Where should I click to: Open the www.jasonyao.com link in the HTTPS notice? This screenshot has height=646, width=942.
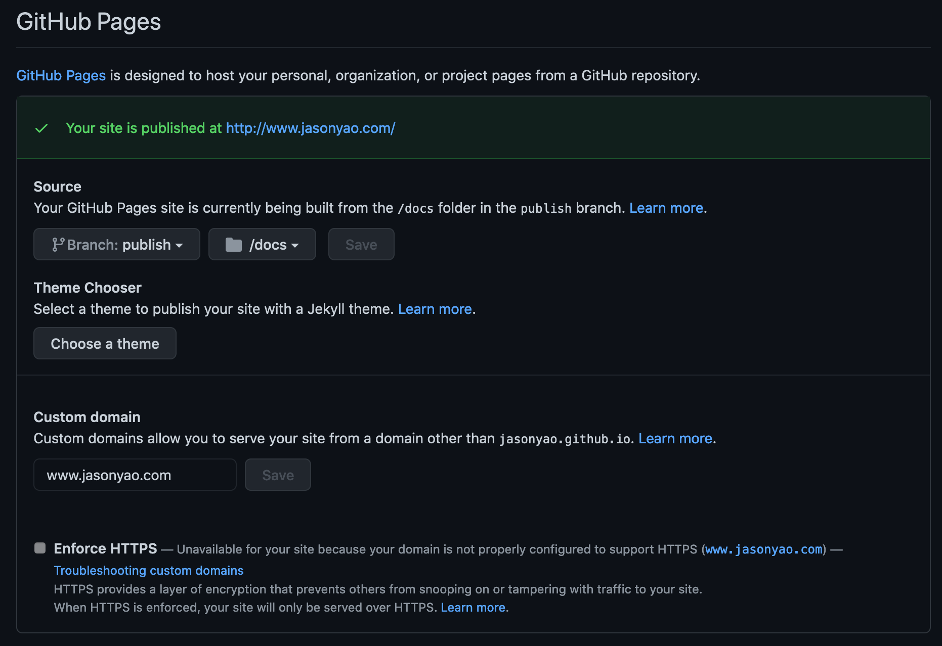764,549
